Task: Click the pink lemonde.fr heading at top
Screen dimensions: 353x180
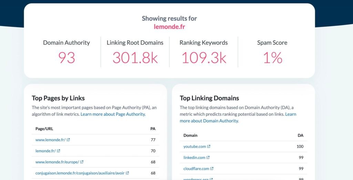Action: coord(169,27)
